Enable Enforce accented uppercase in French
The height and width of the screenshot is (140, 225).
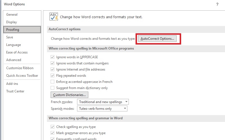click(52, 82)
